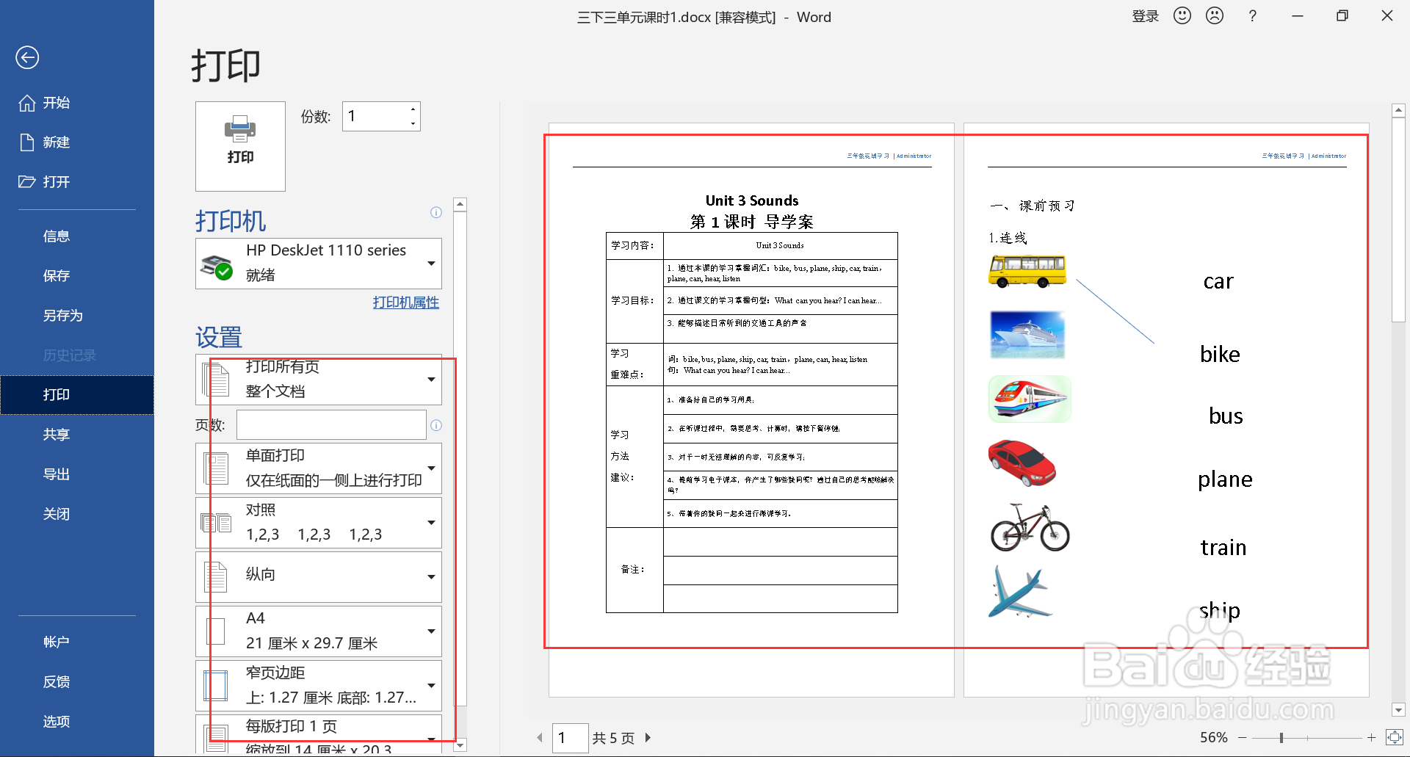Select the 打印 sidebar tab
This screenshot has height=757, width=1410.
(76, 395)
